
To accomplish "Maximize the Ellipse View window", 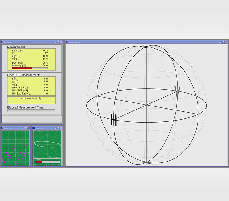I will click(58, 128).
